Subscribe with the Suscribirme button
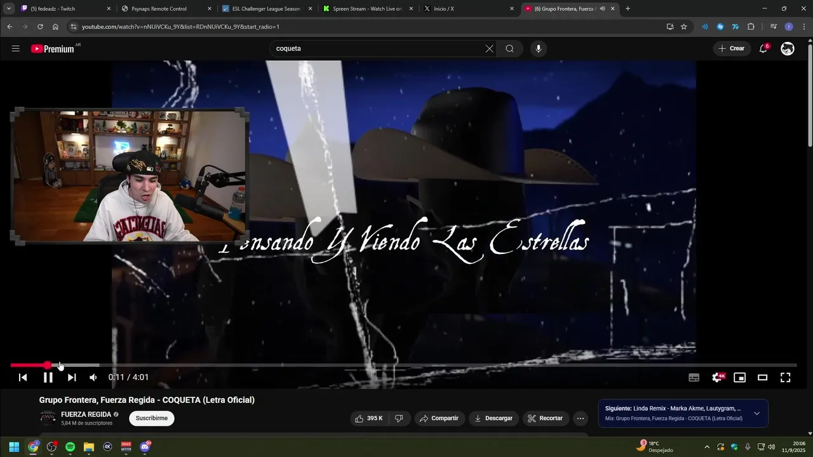813x457 pixels. click(x=152, y=418)
